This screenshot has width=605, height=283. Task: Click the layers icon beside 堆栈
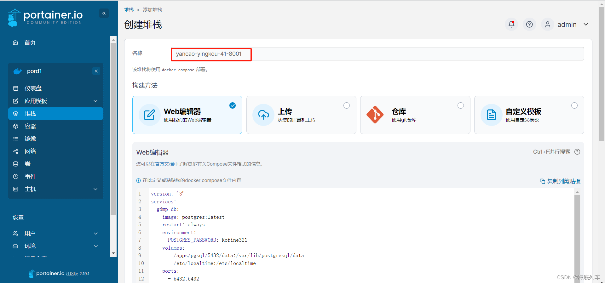click(x=15, y=114)
